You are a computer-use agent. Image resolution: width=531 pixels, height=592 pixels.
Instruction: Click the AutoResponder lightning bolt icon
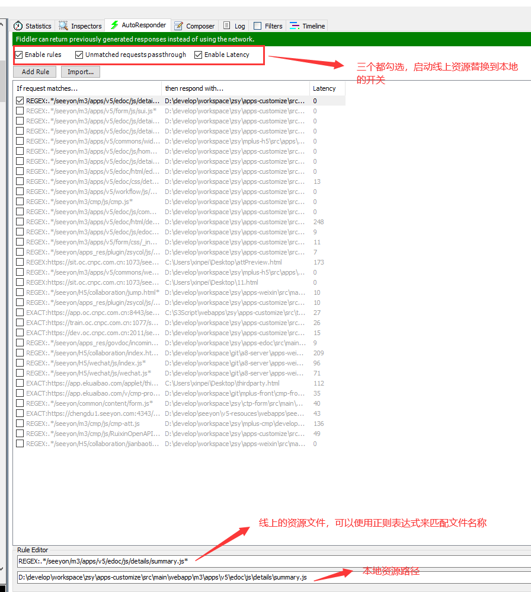click(114, 25)
